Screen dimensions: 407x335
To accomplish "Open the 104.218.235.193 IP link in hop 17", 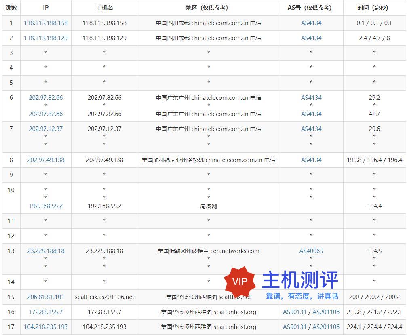I will (x=46, y=327).
